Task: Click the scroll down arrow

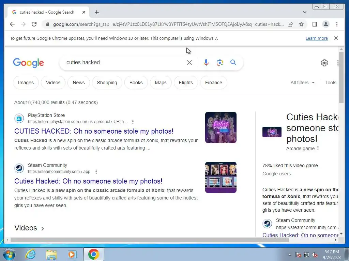Action: [x=341, y=234]
